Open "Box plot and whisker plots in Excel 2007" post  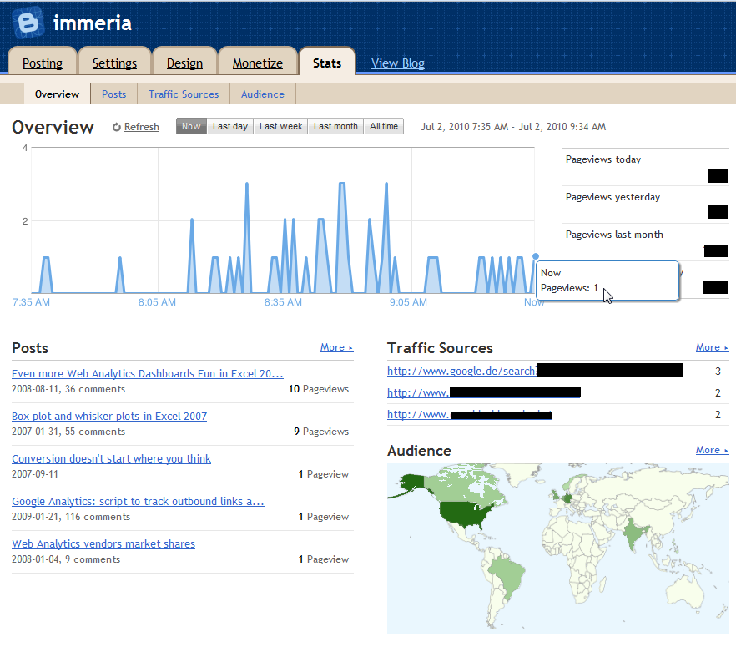pyautogui.click(x=108, y=416)
